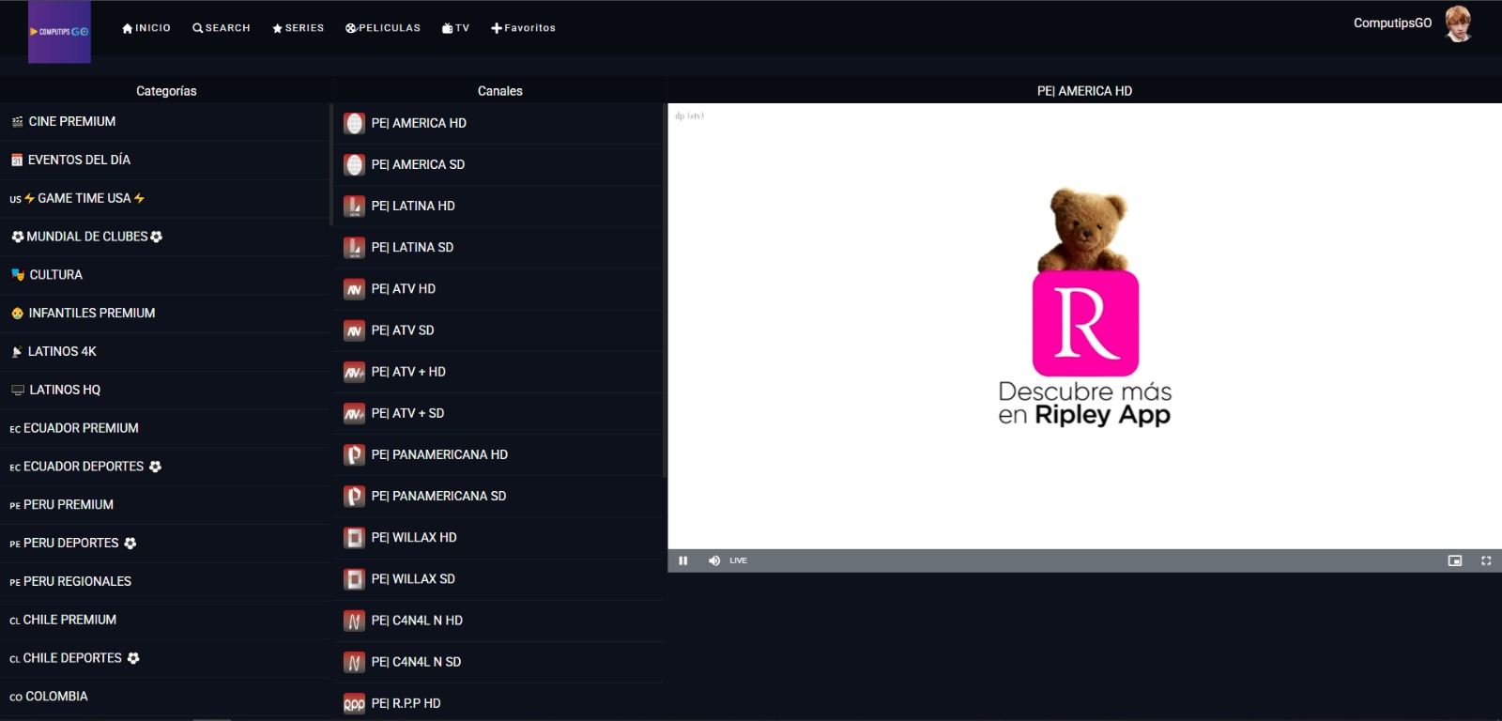Go to INICIO home page
This screenshot has height=721, width=1502.
pos(146,28)
